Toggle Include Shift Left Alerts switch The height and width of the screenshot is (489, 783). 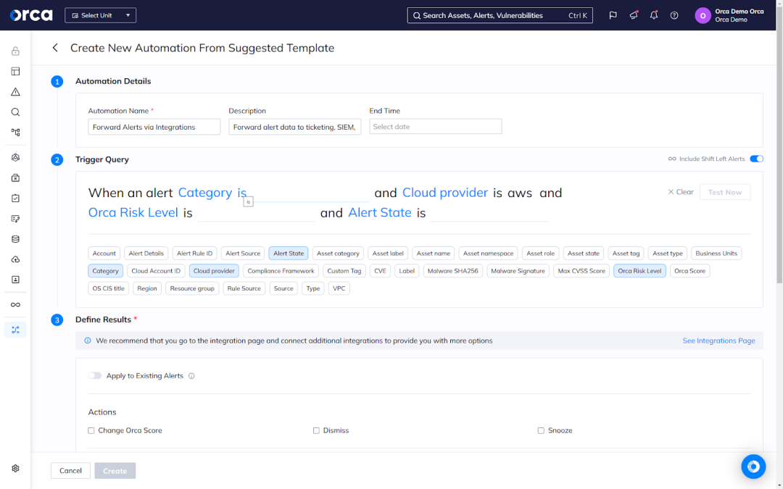pos(756,159)
